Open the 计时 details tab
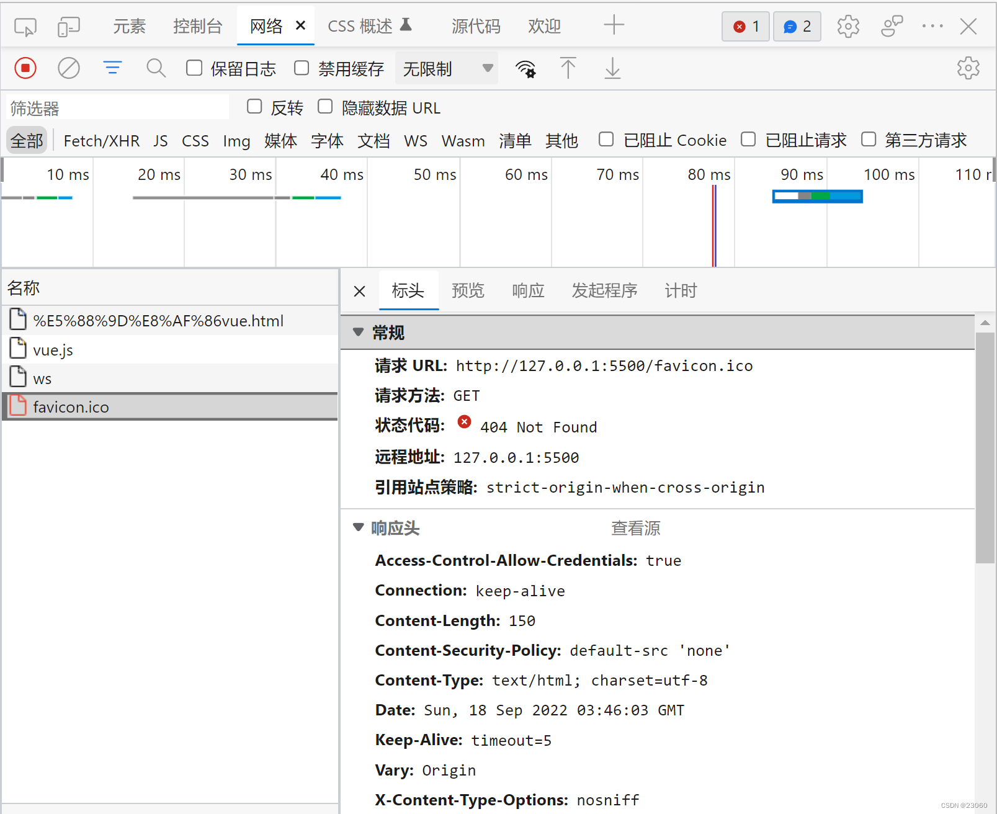The width and height of the screenshot is (997, 814). click(681, 290)
